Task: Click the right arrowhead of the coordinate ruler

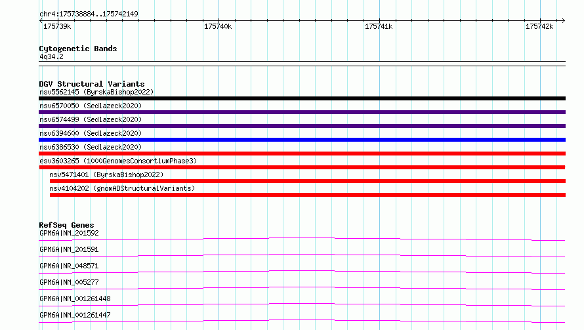Action: pos(563,20)
